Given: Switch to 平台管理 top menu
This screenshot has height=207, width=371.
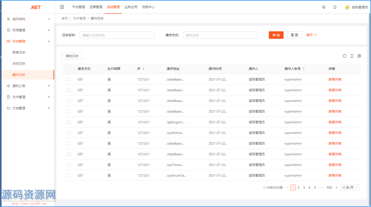Looking at the screenshot, I should click(x=79, y=7).
